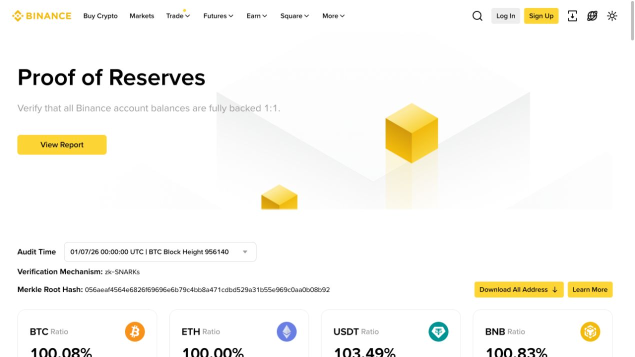Click the Sign Up button
The width and height of the screenshot is (635, 357).
coord(541,16)
